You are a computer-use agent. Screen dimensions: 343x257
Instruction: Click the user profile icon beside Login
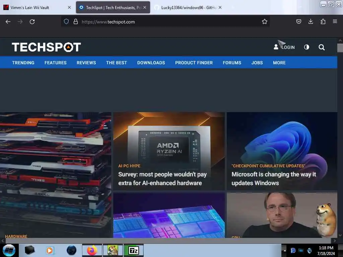click(276, 47)
